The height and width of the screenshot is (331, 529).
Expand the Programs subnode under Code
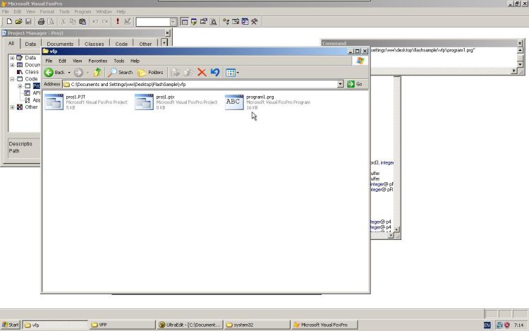20,86
